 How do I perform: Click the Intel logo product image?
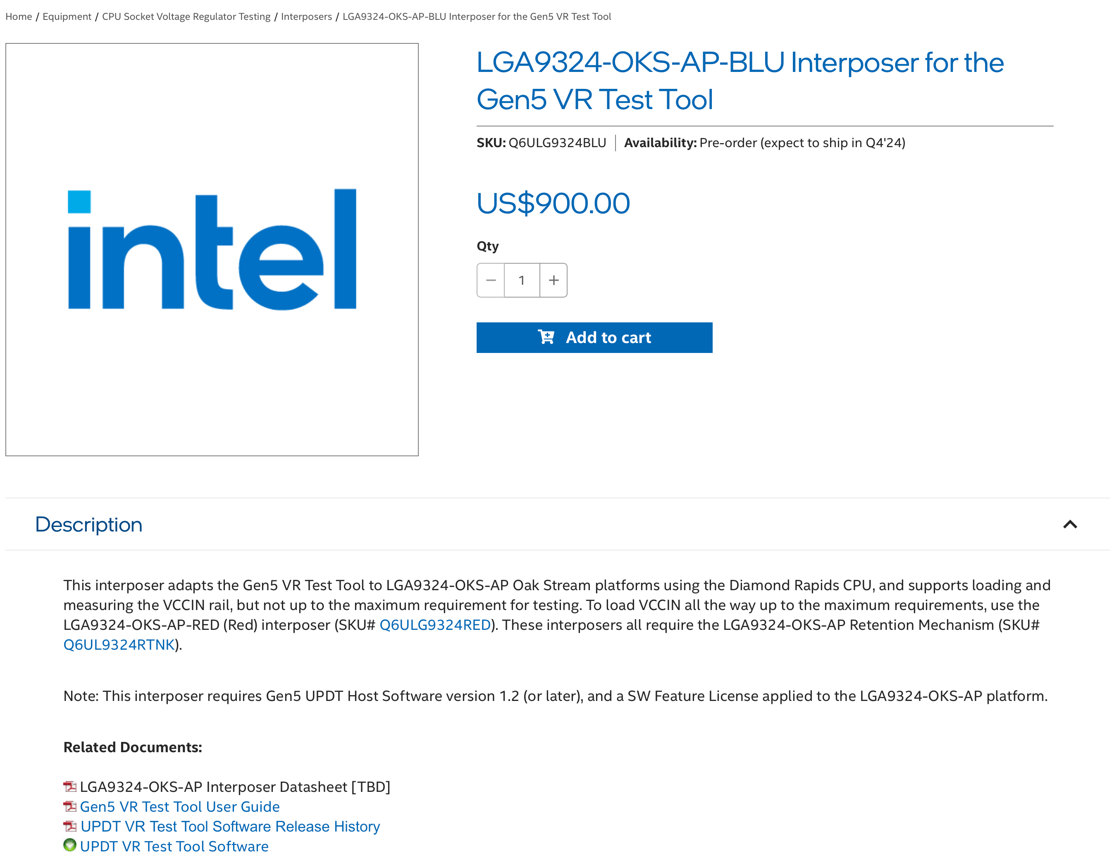pos(212,249)
